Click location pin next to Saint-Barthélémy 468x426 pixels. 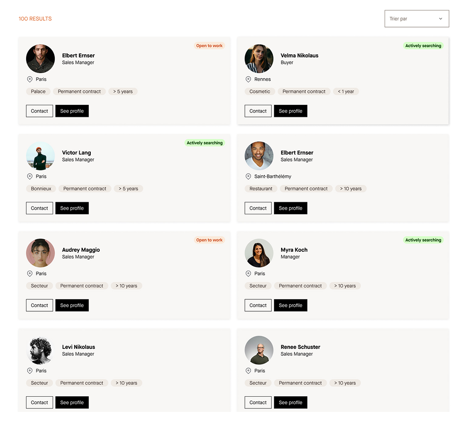(x=248, y=177)
